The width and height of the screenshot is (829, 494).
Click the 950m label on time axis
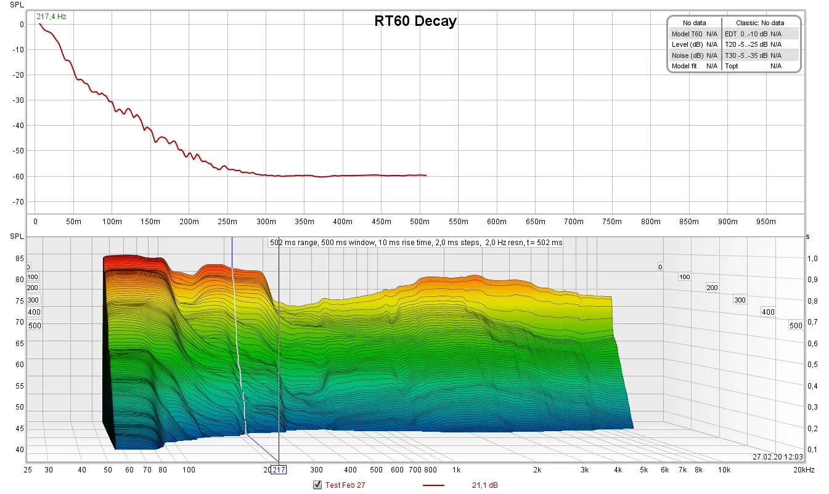(x=766, y=222)
